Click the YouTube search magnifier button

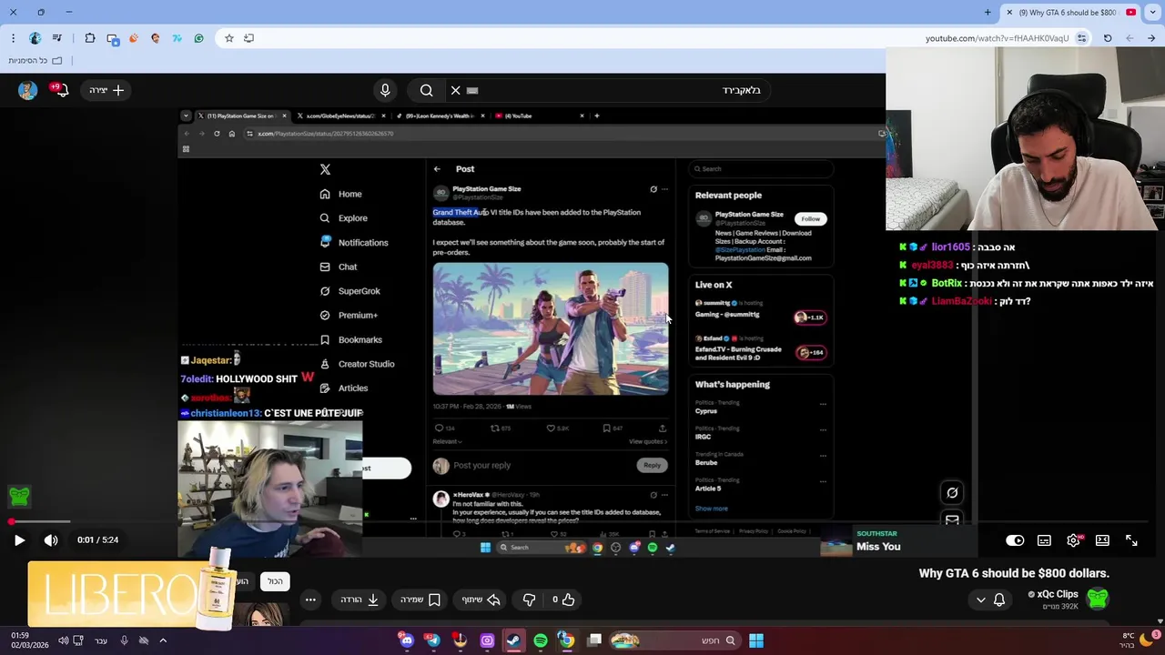(x=426, y=90)
